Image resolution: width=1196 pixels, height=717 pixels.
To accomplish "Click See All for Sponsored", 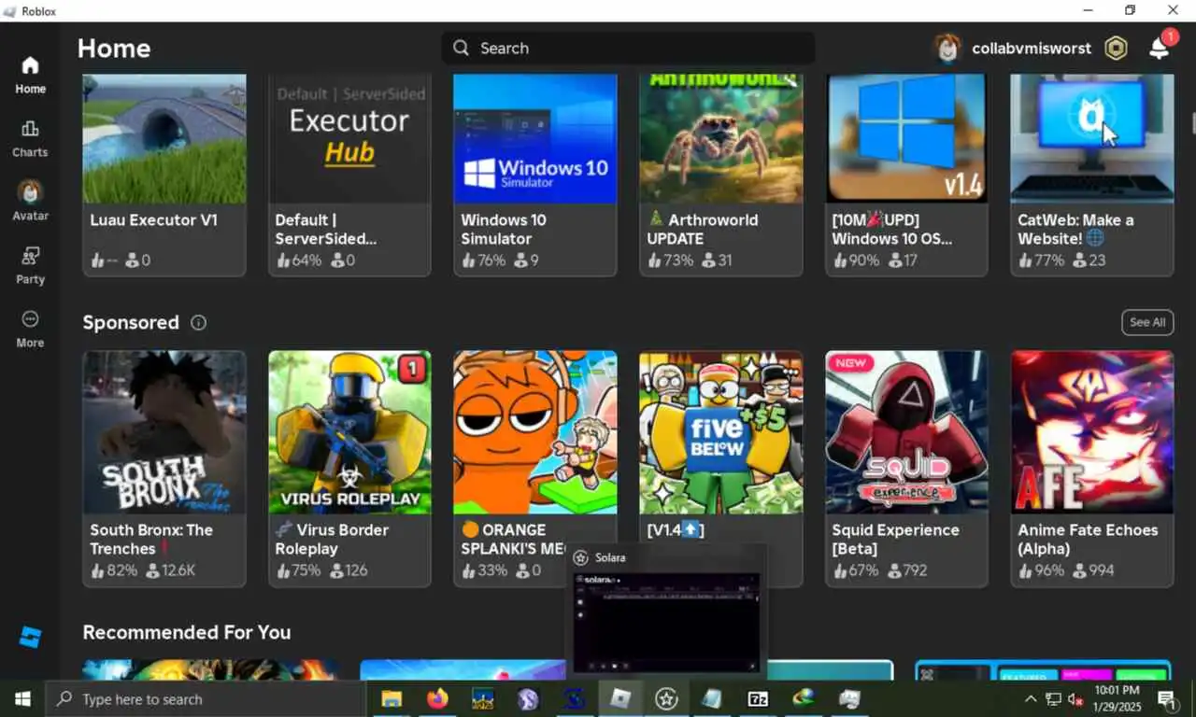I will [1147, 322].
